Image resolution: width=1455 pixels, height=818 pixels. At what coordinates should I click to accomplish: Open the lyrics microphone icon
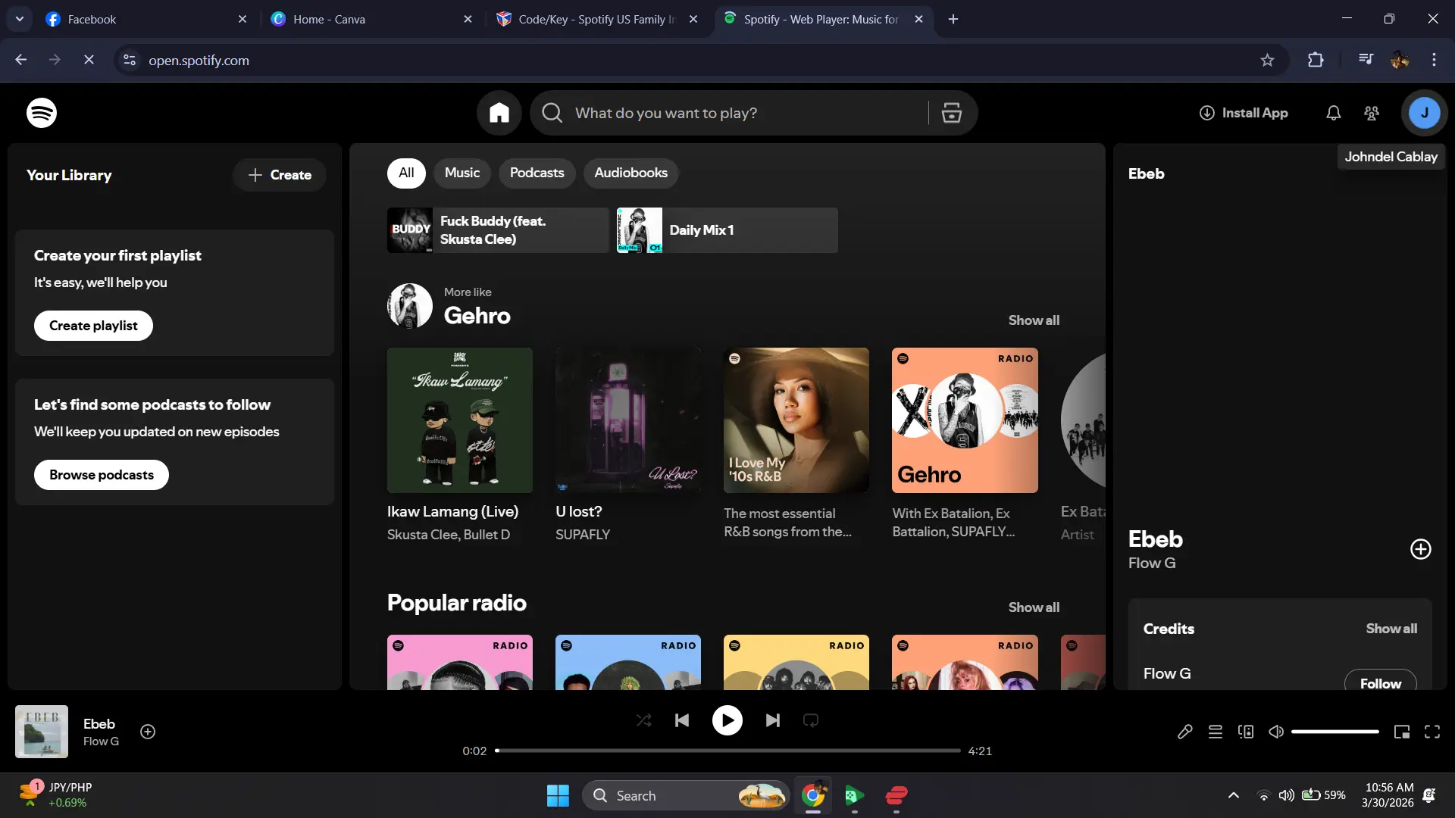[x=1185, y=732]
